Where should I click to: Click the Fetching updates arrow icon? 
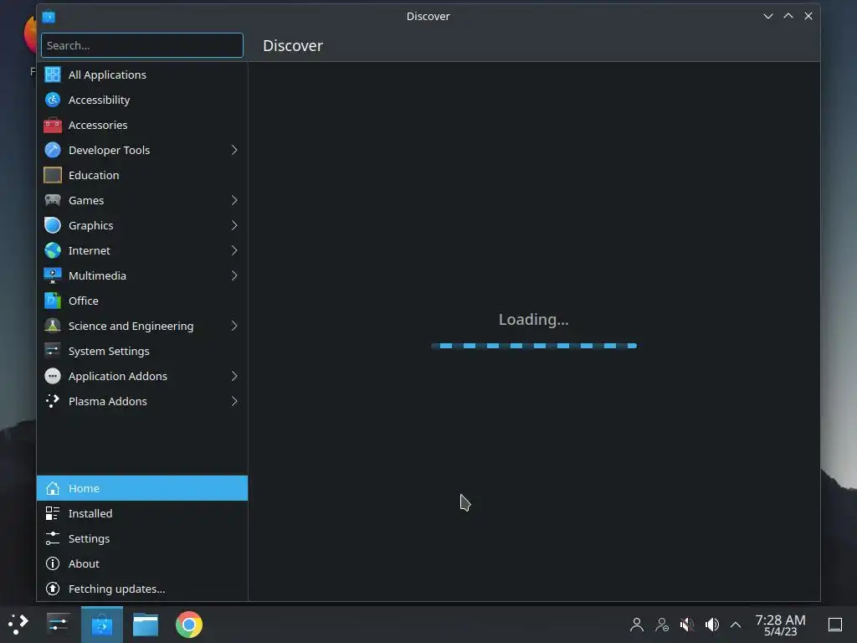(x=53, y=589)
